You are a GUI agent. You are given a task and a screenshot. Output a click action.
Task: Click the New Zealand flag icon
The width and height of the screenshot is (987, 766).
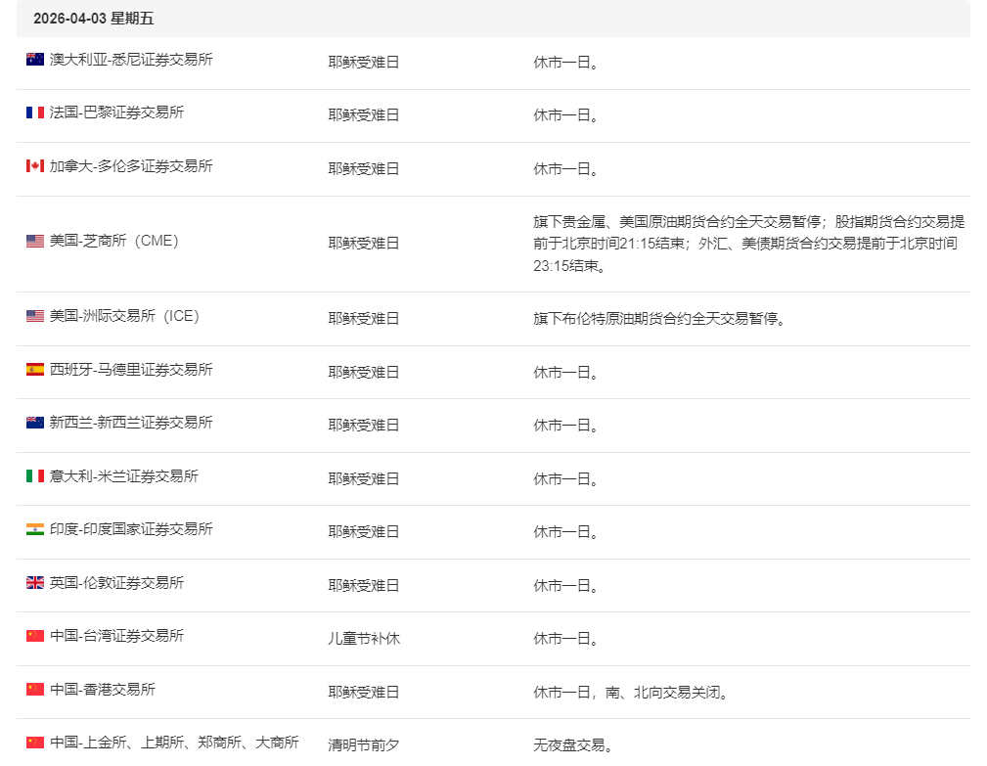(x=34, y=422)
